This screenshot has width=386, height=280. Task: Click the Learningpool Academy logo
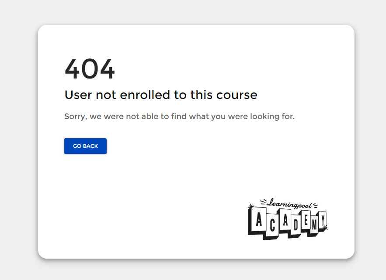coord(288,219)
